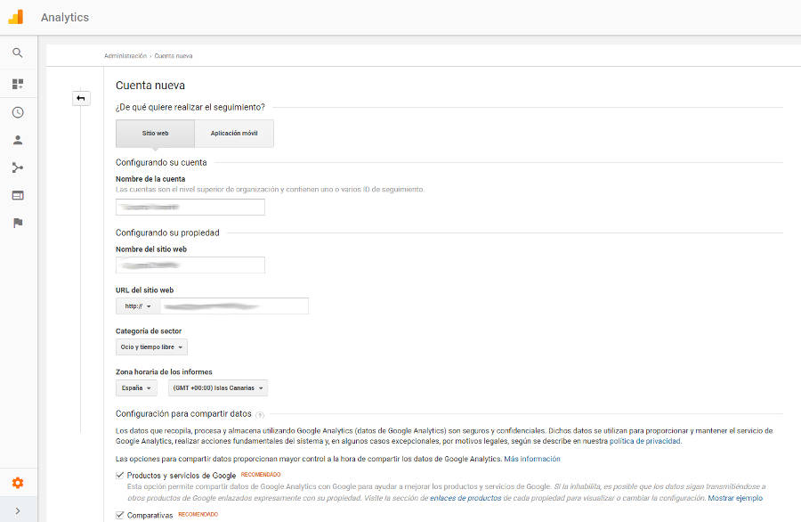The height and width of the screenshot is (522, 801).
Task: Open the Conversions flag icon
Action: (x=18, y=223)
